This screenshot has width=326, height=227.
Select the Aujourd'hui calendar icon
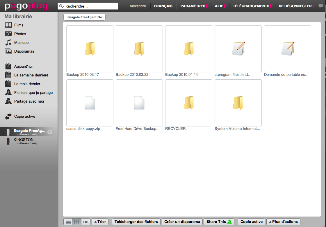coord(8,66)
